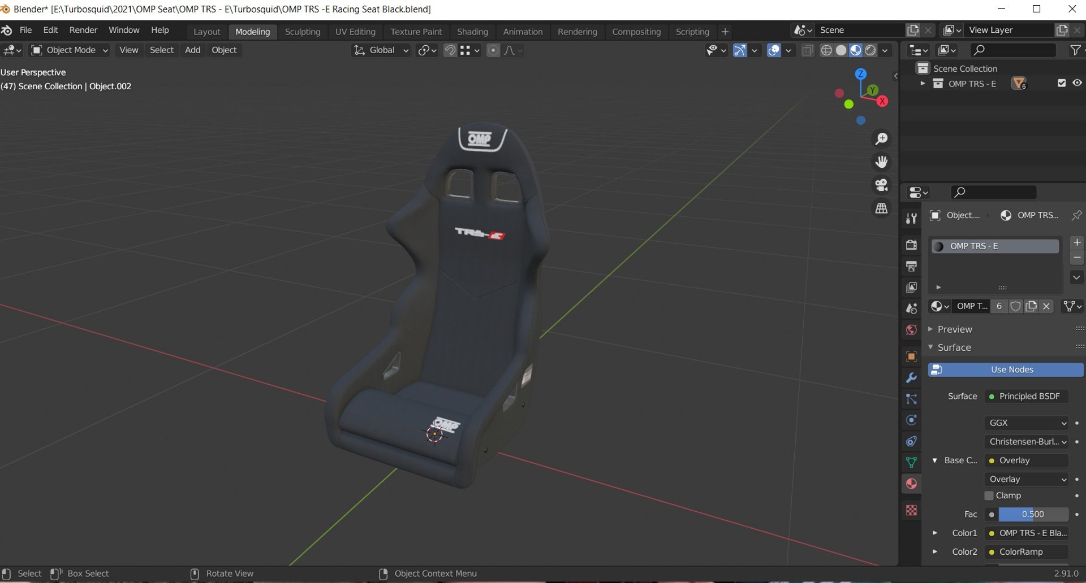This screenshot has width=1086, height=583.
Task: Open the Physics properties tab
Action: (911, 420)
